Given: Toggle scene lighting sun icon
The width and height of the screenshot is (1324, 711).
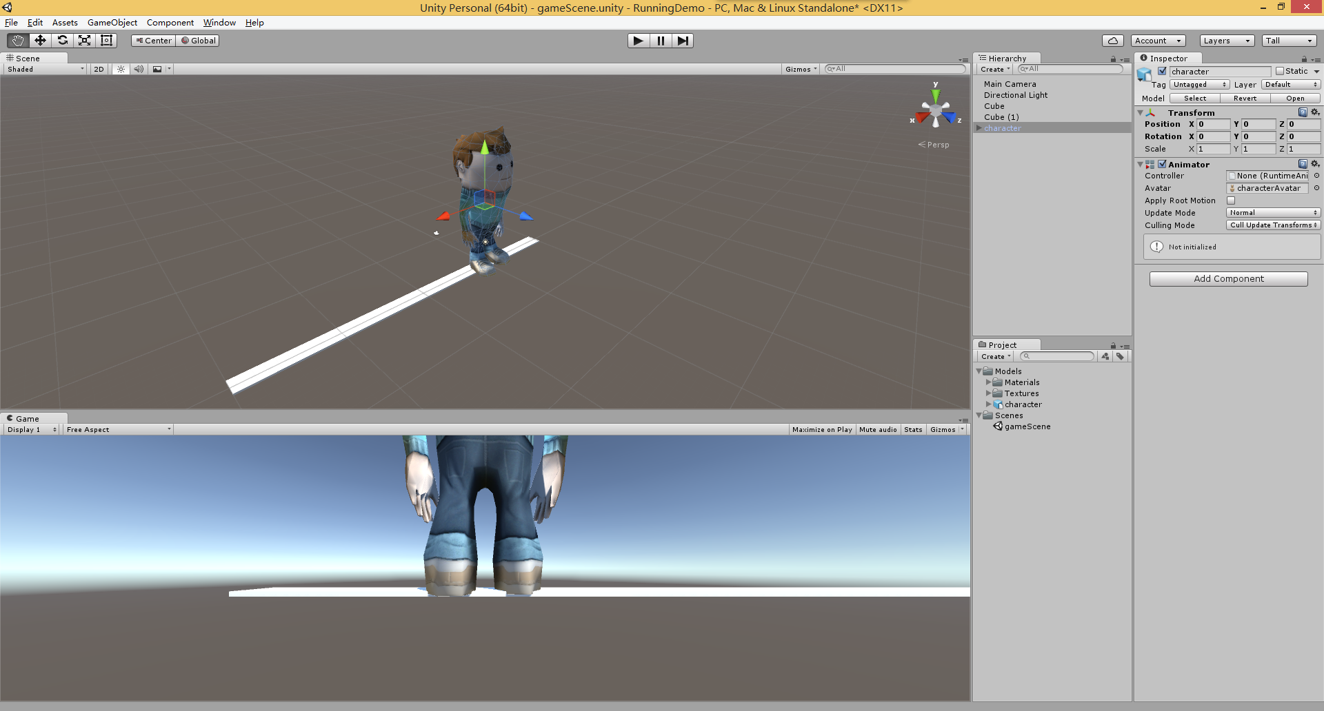Looking at the screenshot, I should (x=121, y=69).
